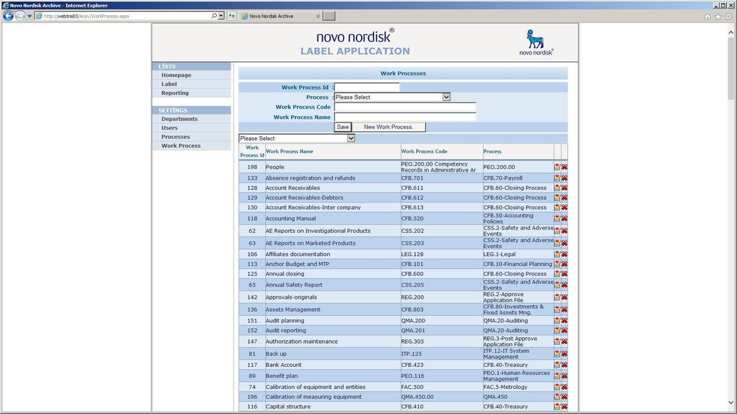This screenshot has height=414, width=737.
Task: Click the scrollbar down arrow
Action: click(731, 403)
